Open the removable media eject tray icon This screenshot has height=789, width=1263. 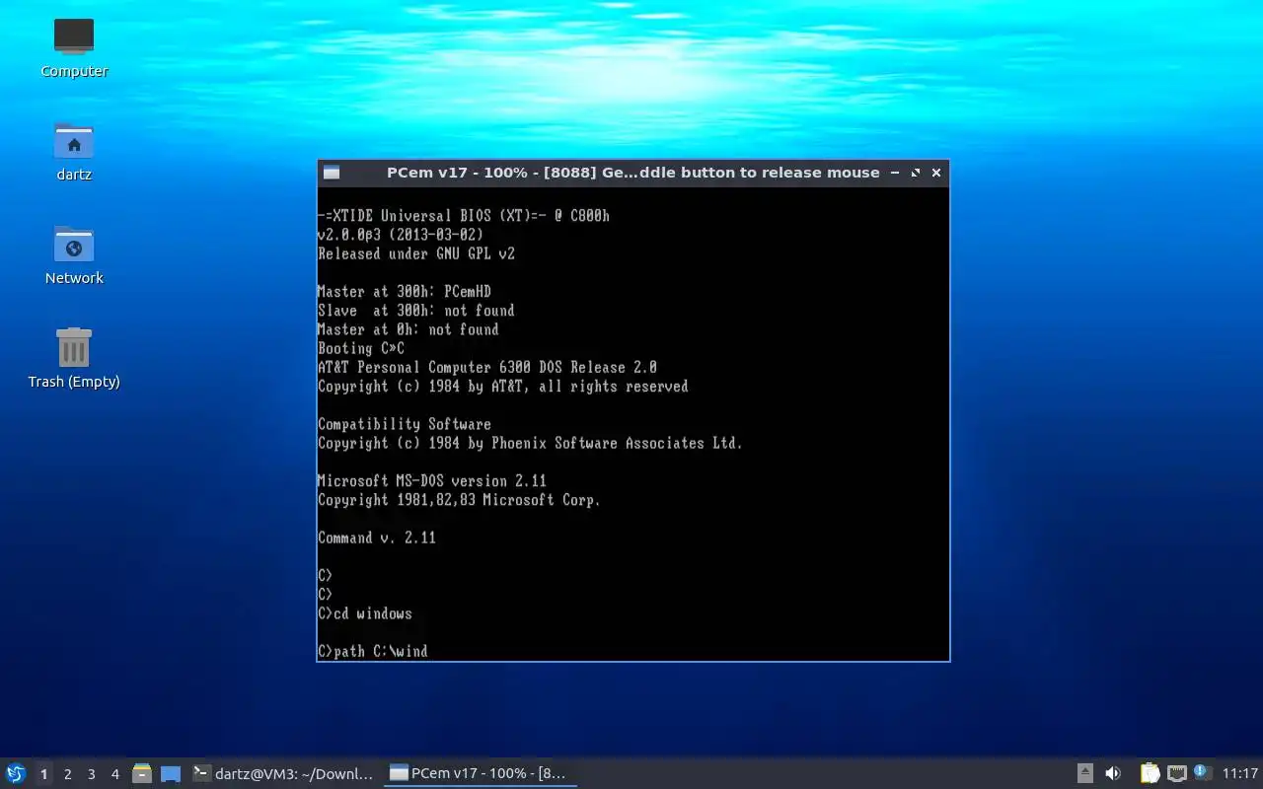tap(1084, 773)
